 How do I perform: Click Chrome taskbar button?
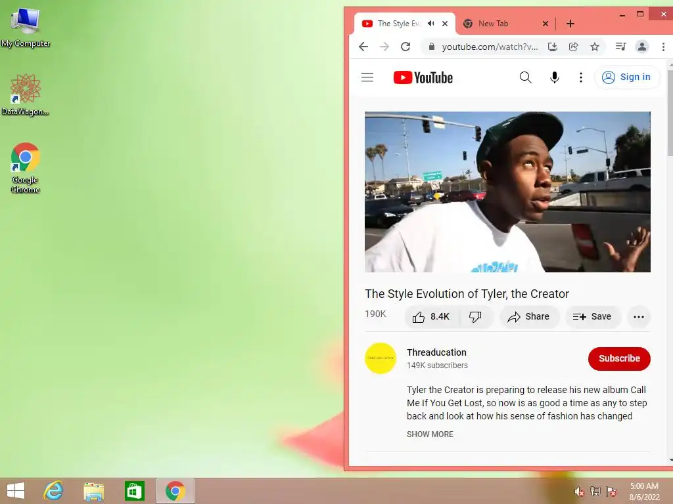(x=175, y=491)
